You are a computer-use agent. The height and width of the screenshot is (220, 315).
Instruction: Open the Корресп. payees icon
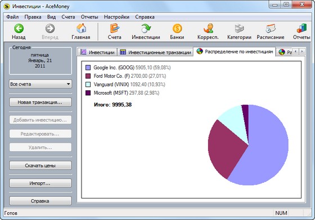[208, 28]
